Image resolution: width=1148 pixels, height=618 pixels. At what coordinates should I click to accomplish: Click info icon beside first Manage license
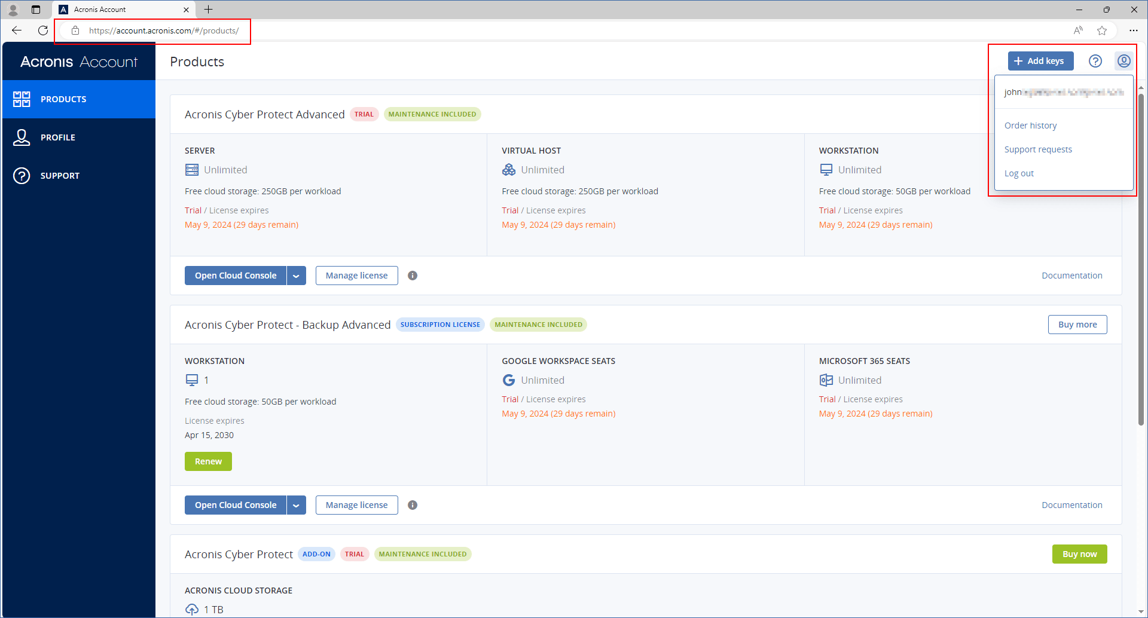413,276
